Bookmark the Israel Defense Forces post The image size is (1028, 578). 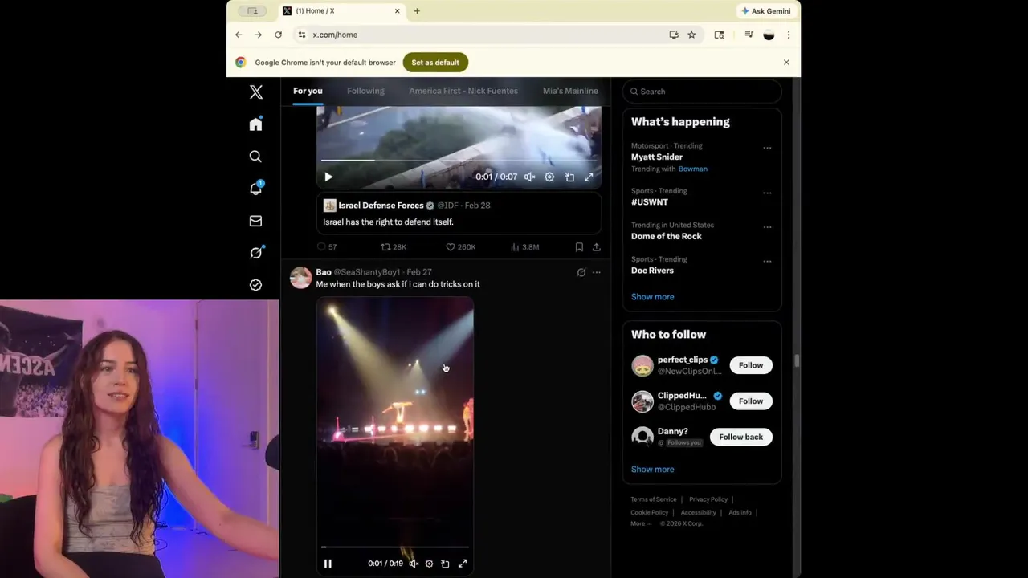(579, 247)
